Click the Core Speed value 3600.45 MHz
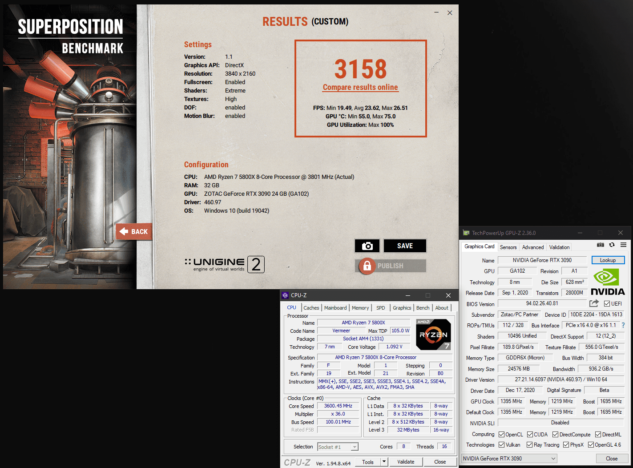633x468 pixels. [x=338, y=406]
